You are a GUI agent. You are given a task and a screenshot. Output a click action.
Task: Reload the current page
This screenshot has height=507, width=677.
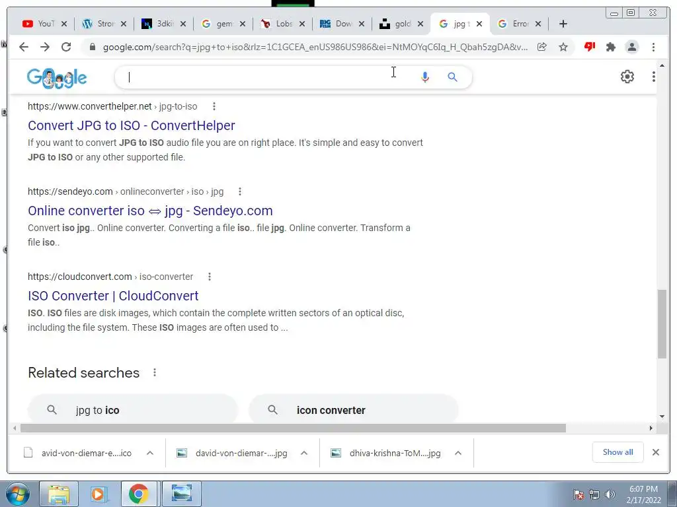point(66,47)
